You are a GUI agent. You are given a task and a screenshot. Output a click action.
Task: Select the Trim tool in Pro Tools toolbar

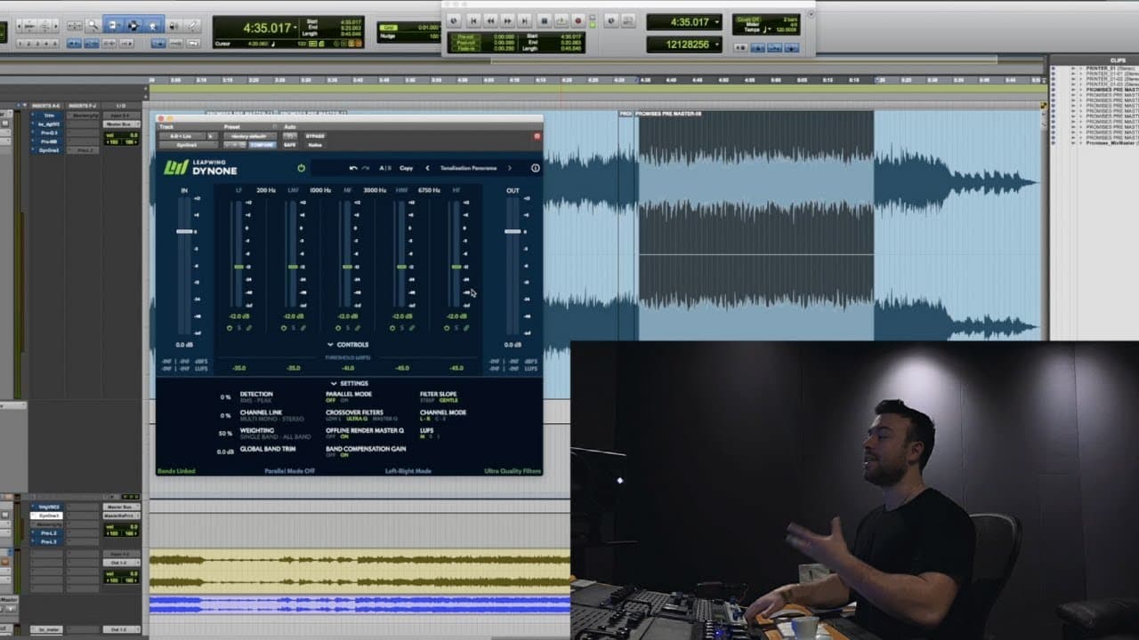(113, 26)
